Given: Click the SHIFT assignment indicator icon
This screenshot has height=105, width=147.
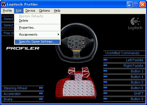Looking at the screenshot, I should 105,93.
